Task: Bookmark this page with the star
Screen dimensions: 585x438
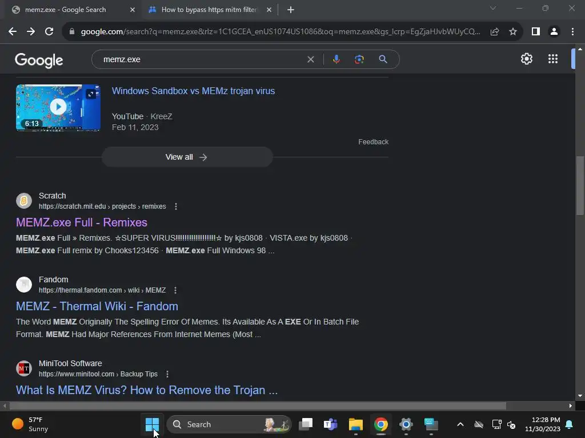Action: tap(513, 32)
